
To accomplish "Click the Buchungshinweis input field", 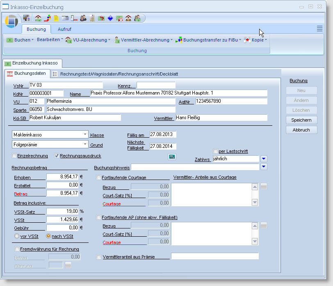I will point(195,167).
